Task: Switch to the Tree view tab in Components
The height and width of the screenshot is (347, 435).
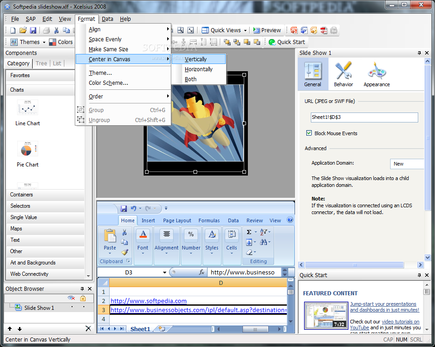Action: [41, 64]
